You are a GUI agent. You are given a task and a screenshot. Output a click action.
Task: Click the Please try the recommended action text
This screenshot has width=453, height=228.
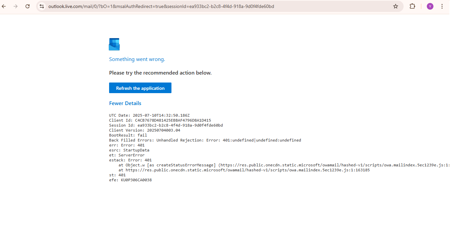pyautogui.click(x=160, y=73)
